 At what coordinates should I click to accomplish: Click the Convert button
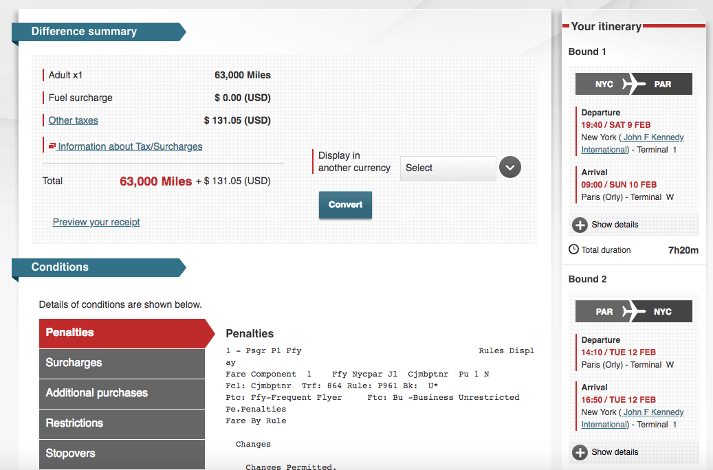(345, 205)
